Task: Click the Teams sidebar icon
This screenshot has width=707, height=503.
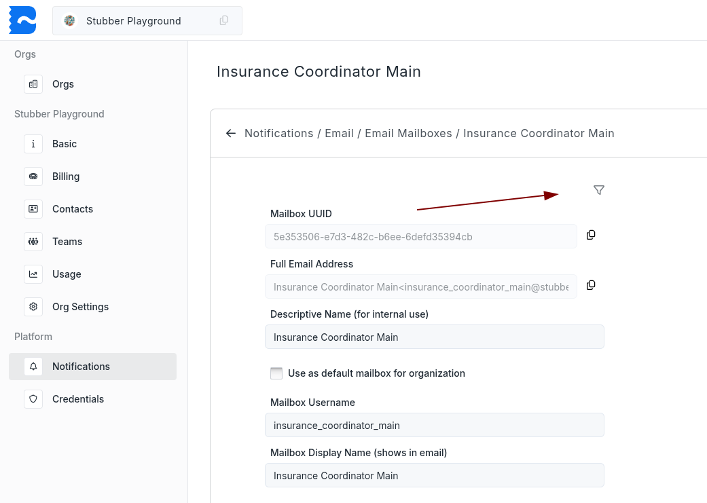Action: (33, 242)
